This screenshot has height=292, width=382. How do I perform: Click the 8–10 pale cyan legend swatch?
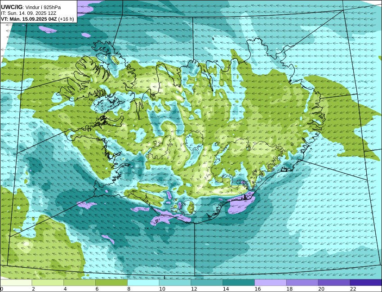coord(143,283)
